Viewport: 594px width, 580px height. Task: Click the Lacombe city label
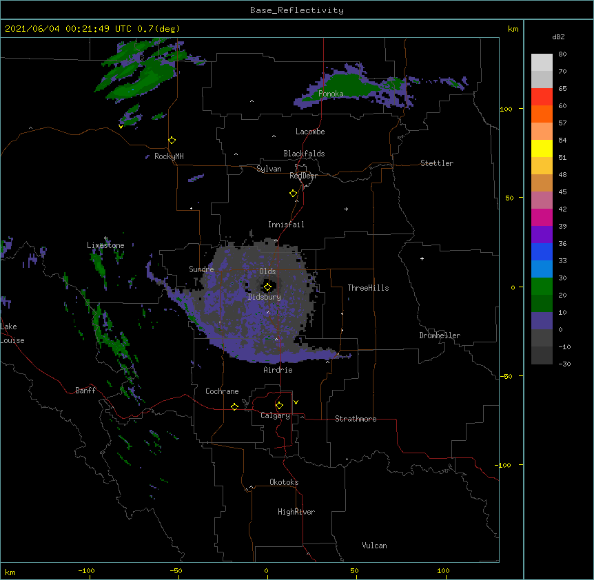(x=310, y=132)
